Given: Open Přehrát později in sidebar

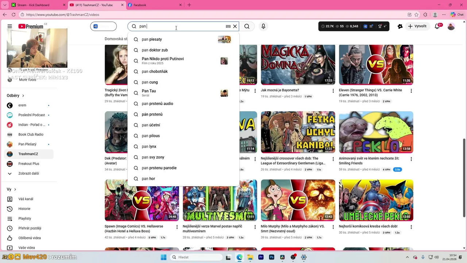Looking at the screenshot, I should click(x=28, y=228).
